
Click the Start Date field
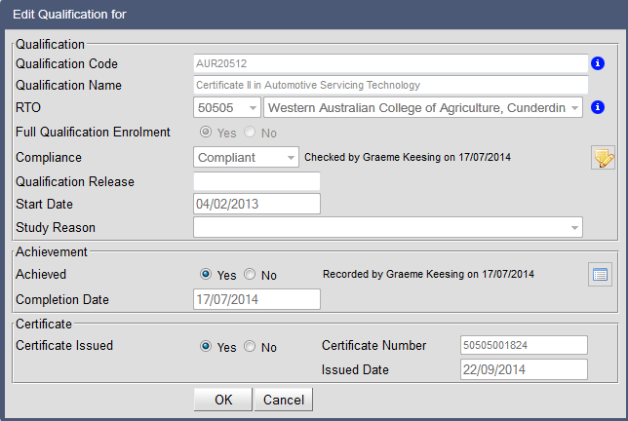[x=256, y=204]
